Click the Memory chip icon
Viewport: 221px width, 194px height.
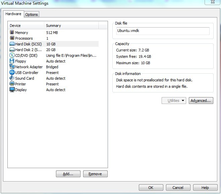click(x=12, y=32)
